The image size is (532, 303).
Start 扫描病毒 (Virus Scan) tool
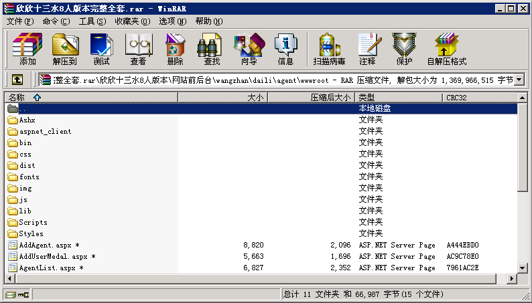tap(329, 49)
